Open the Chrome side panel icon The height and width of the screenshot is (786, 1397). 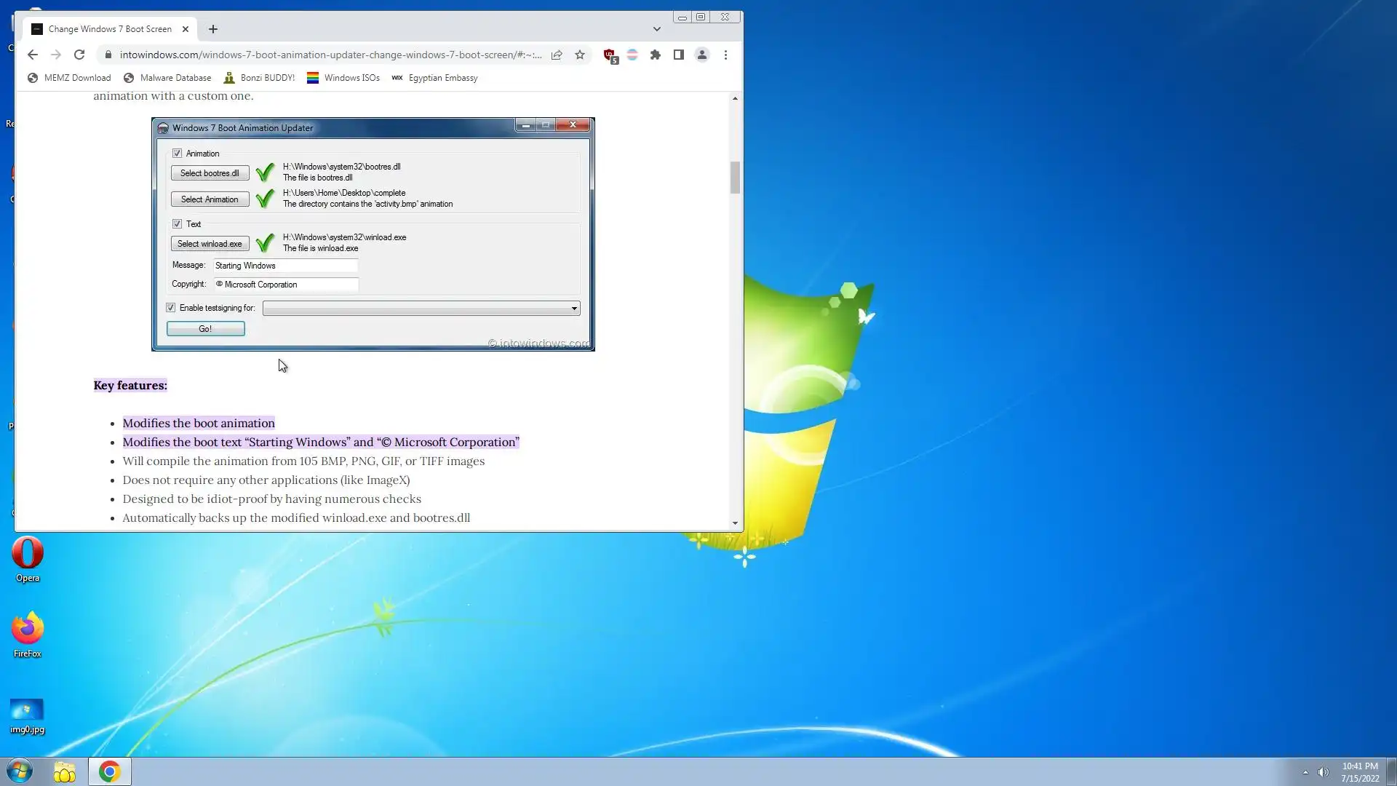679,55
